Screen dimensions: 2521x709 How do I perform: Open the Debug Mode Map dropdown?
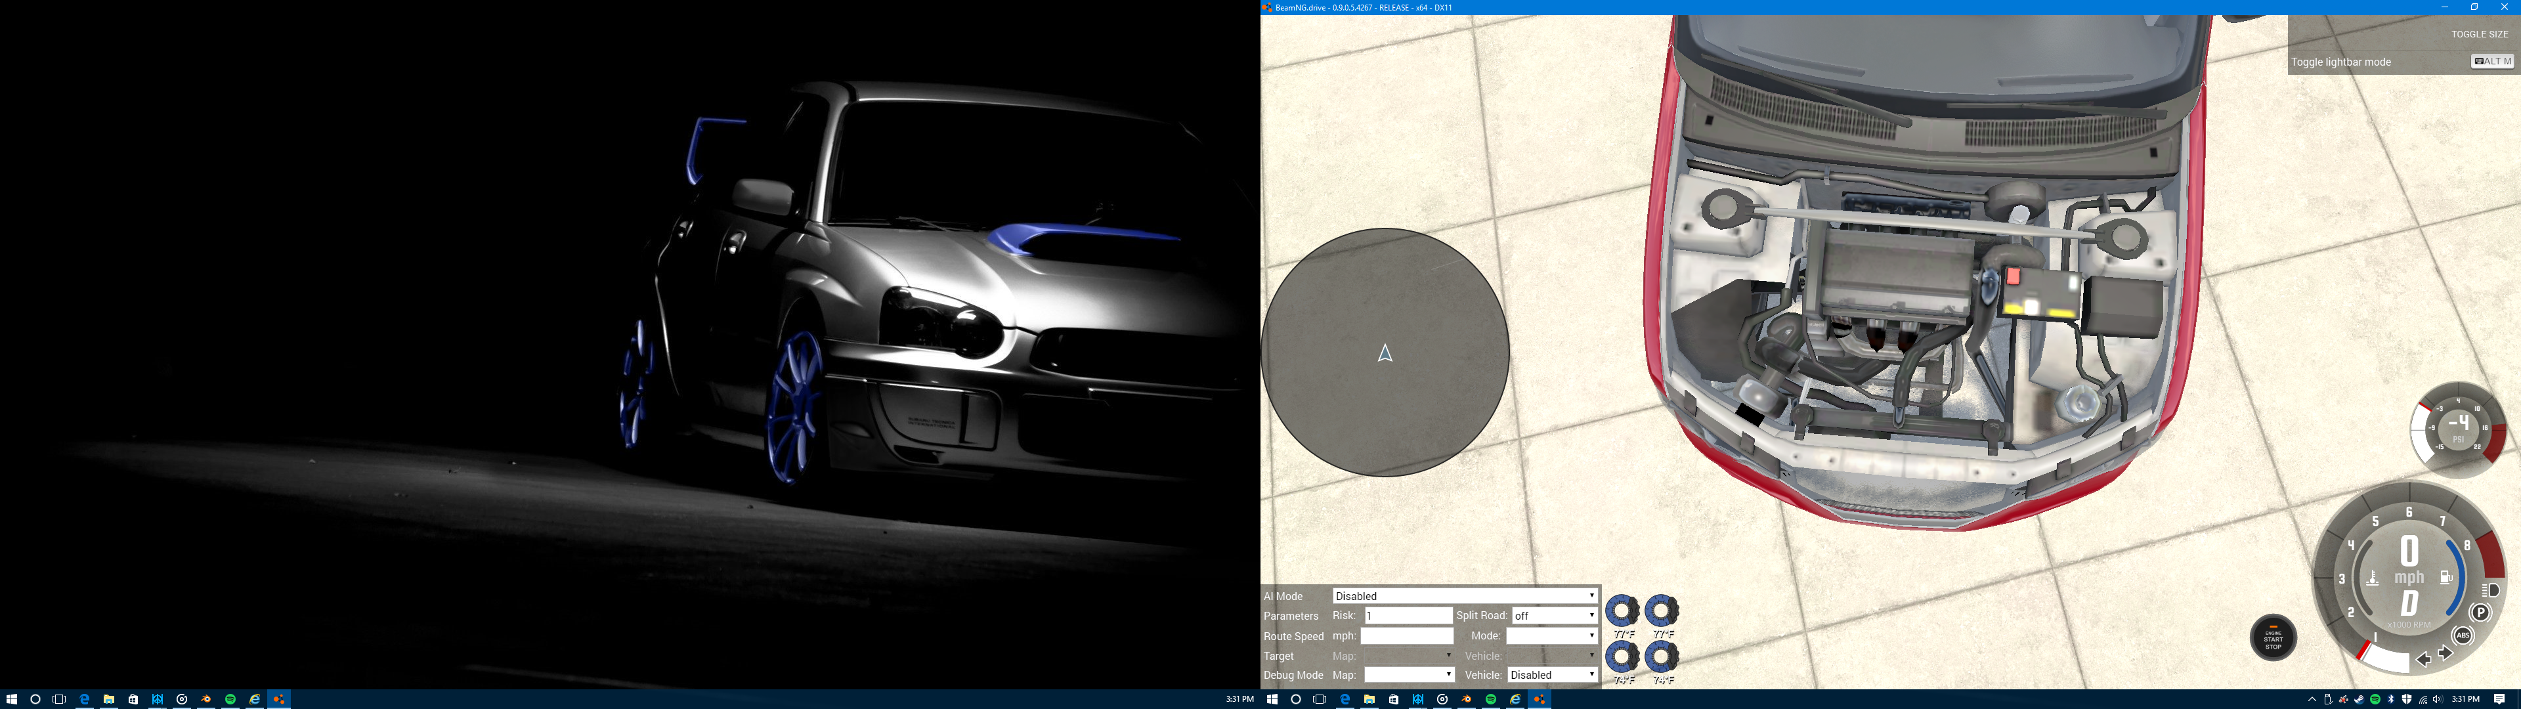point(1410,675)
